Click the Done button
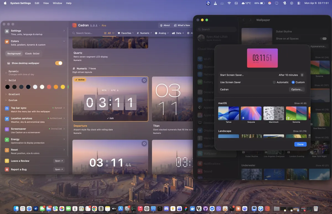The image size is (332, 214). (x=300, y=144)
